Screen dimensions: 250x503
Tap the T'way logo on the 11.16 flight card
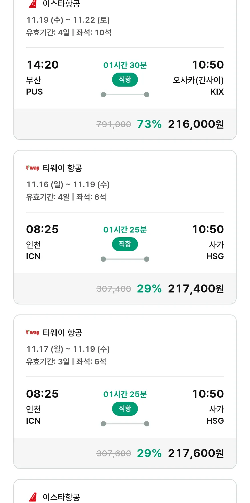point(33,168)
